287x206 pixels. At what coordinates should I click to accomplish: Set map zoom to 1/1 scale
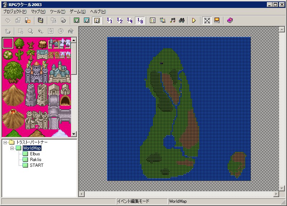tap(110, 20)
